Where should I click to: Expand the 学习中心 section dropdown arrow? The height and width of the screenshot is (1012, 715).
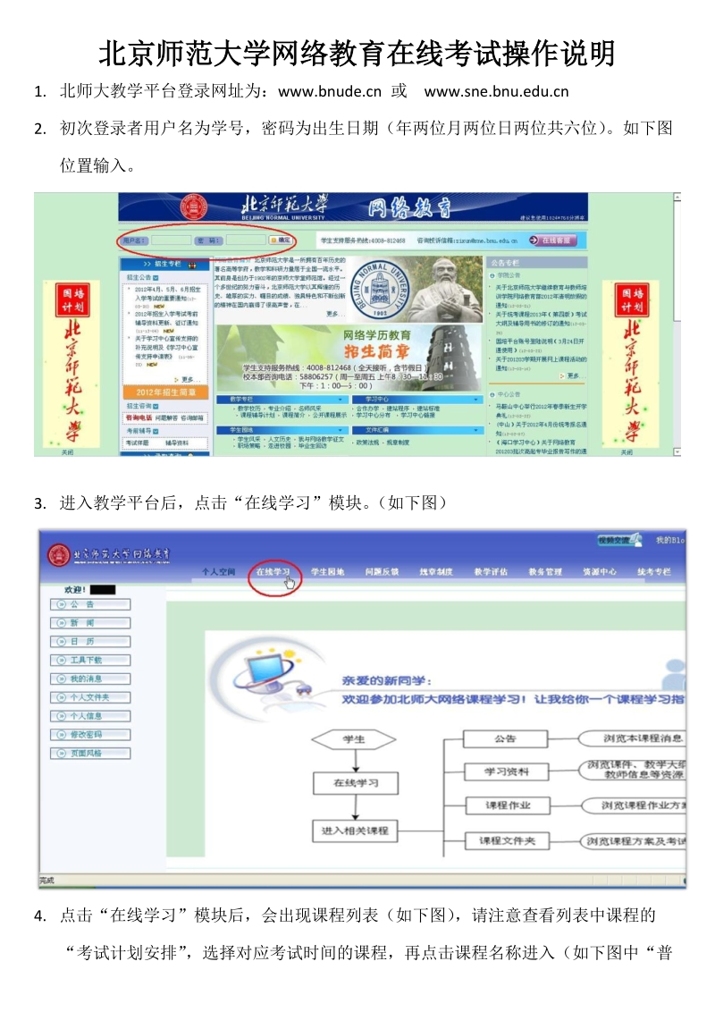coord(476,400)
